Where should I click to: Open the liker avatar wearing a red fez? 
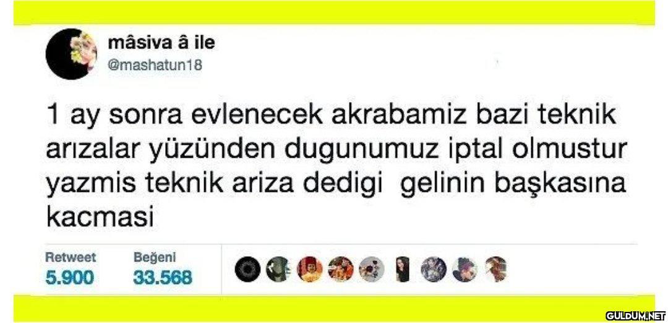pos(310,269)
